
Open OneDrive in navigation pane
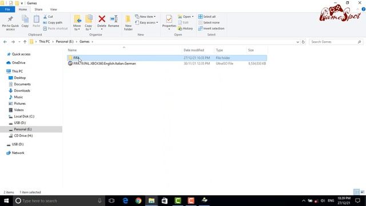pyautogui.click(x=18, y=63)
